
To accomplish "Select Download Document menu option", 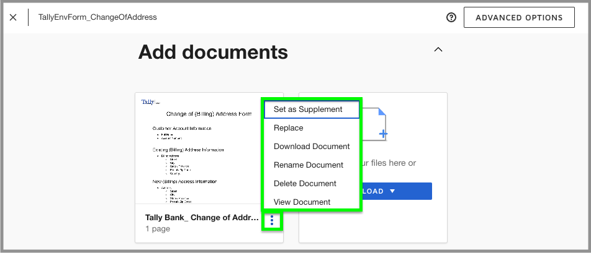I will click(x=312, y=147).
